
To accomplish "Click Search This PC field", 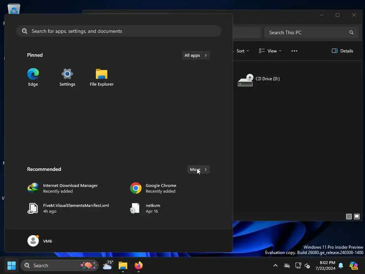I will click(x=311, y=32).
